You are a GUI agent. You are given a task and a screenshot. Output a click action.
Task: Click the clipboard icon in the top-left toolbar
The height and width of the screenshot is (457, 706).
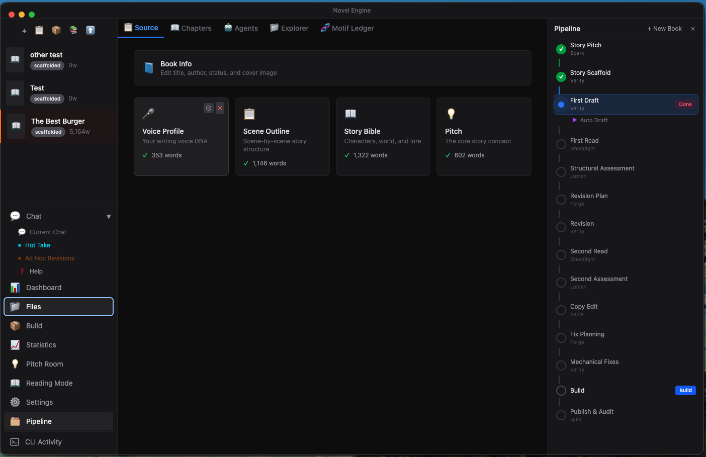point(39,30)
